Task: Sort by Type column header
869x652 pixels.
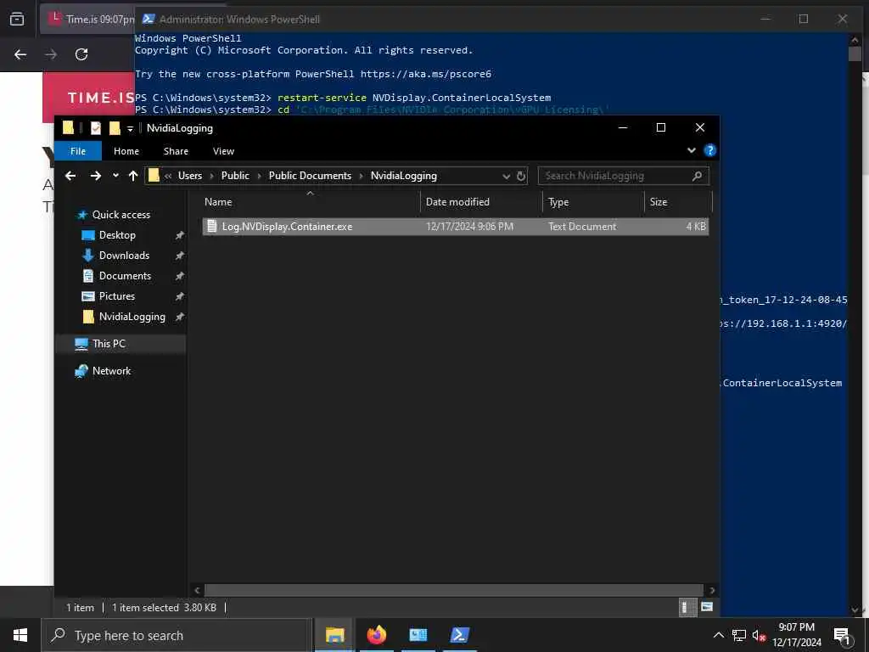Action: (593, 202)
